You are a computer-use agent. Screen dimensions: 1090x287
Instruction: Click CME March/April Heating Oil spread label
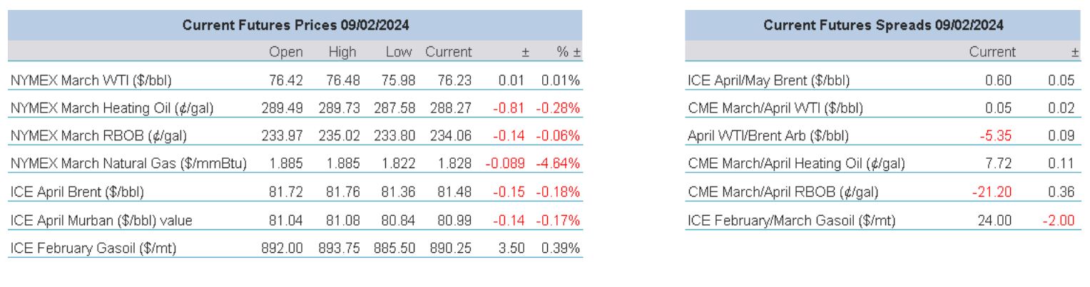coord(796,165)
